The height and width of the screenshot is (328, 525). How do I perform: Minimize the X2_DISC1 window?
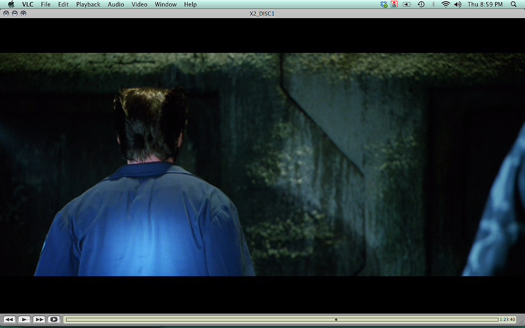15,13
